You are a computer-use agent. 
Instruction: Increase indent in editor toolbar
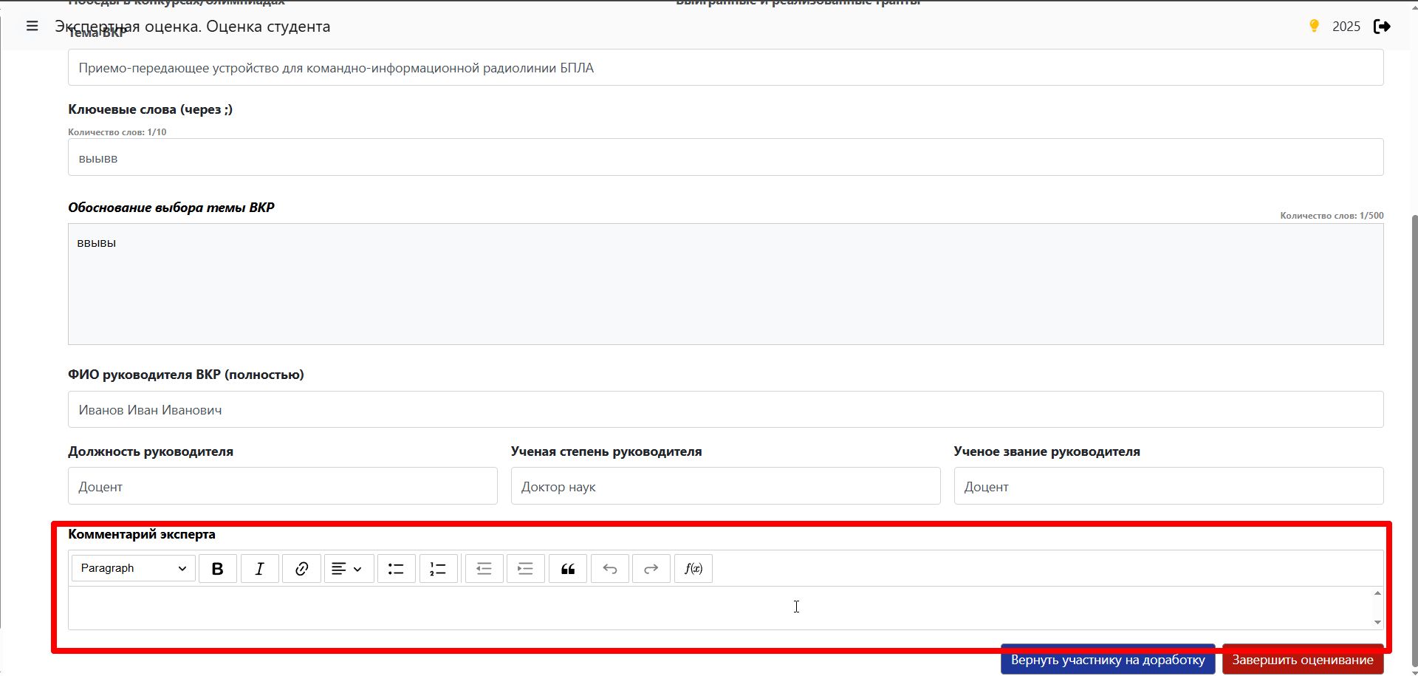point(526,568)
